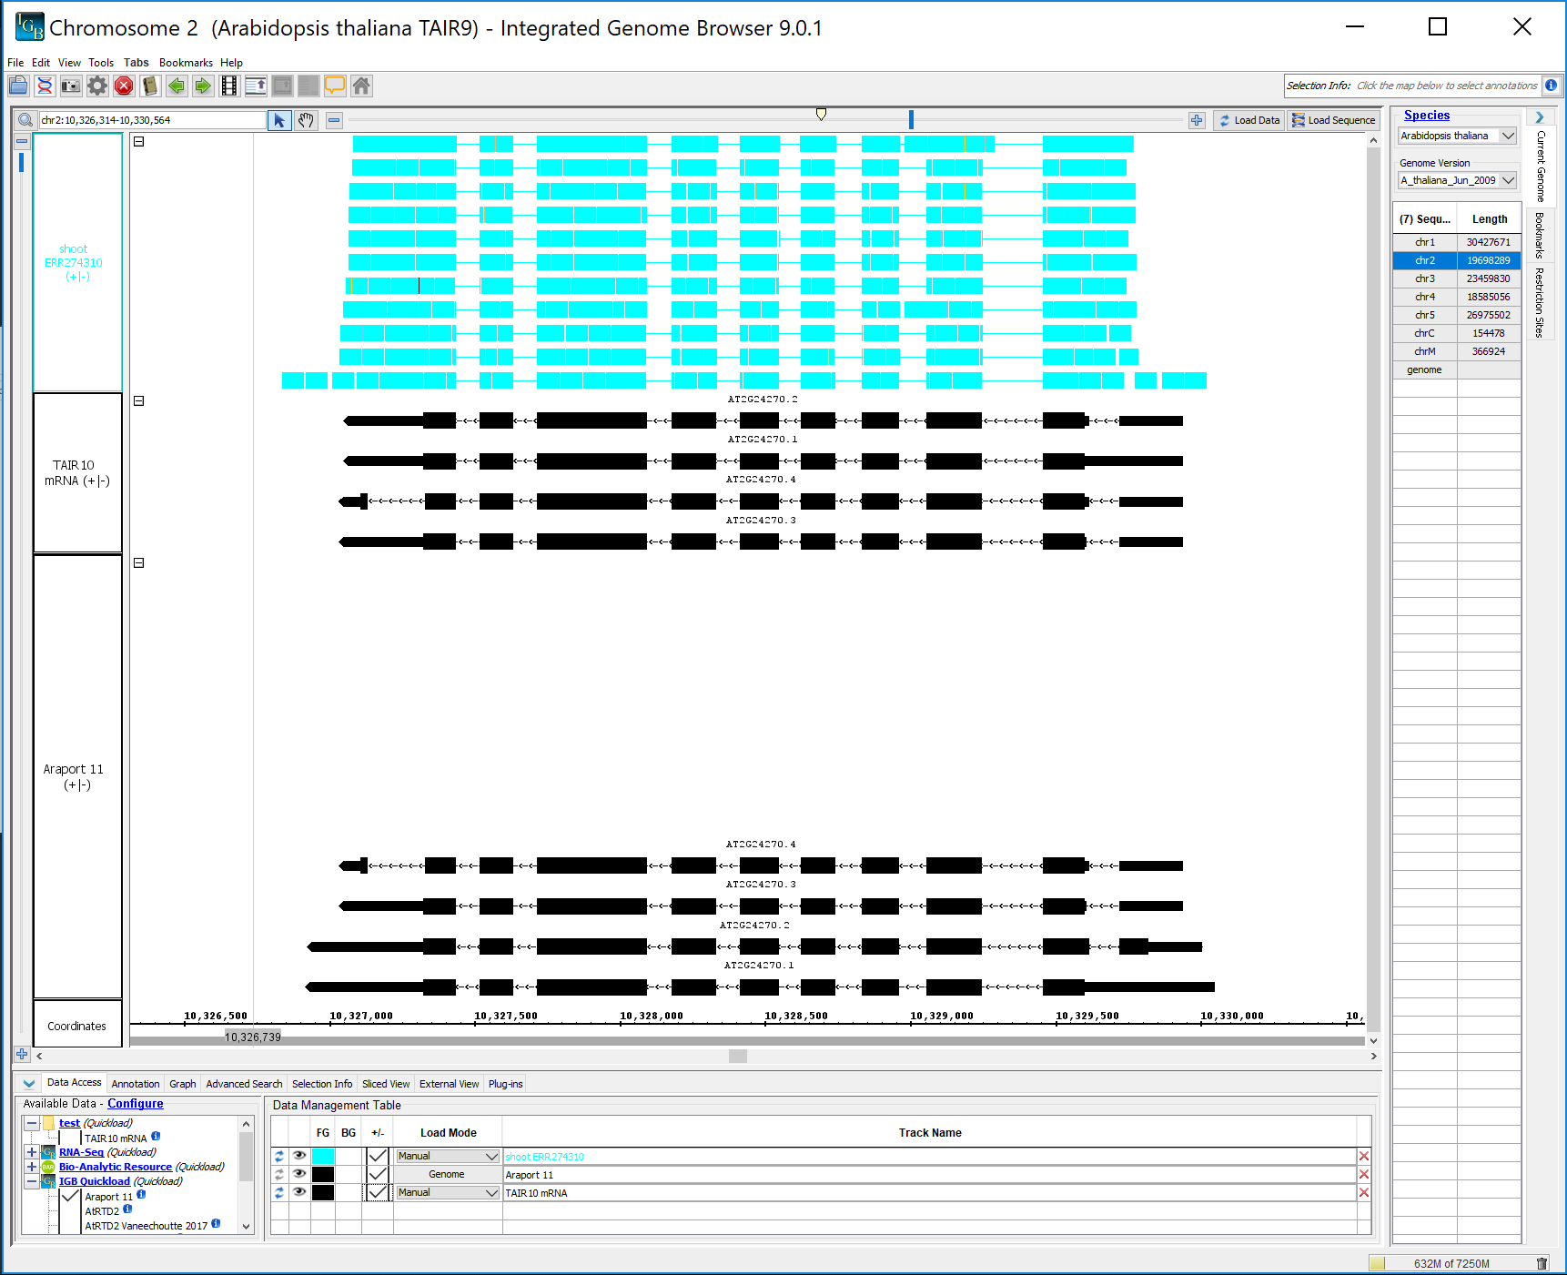Click the cyan FG color swatch

tap(323, 1156)
